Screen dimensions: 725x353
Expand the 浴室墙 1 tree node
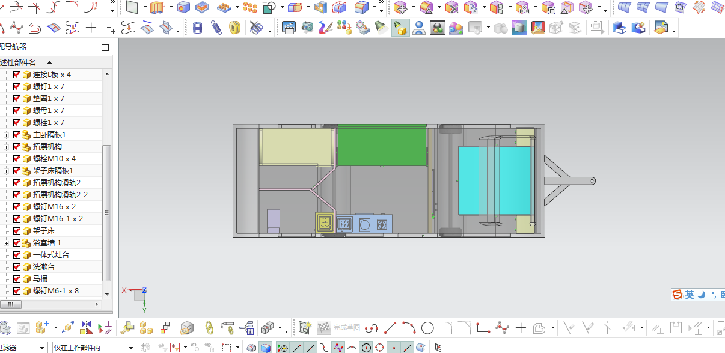(x=7, y=243)
